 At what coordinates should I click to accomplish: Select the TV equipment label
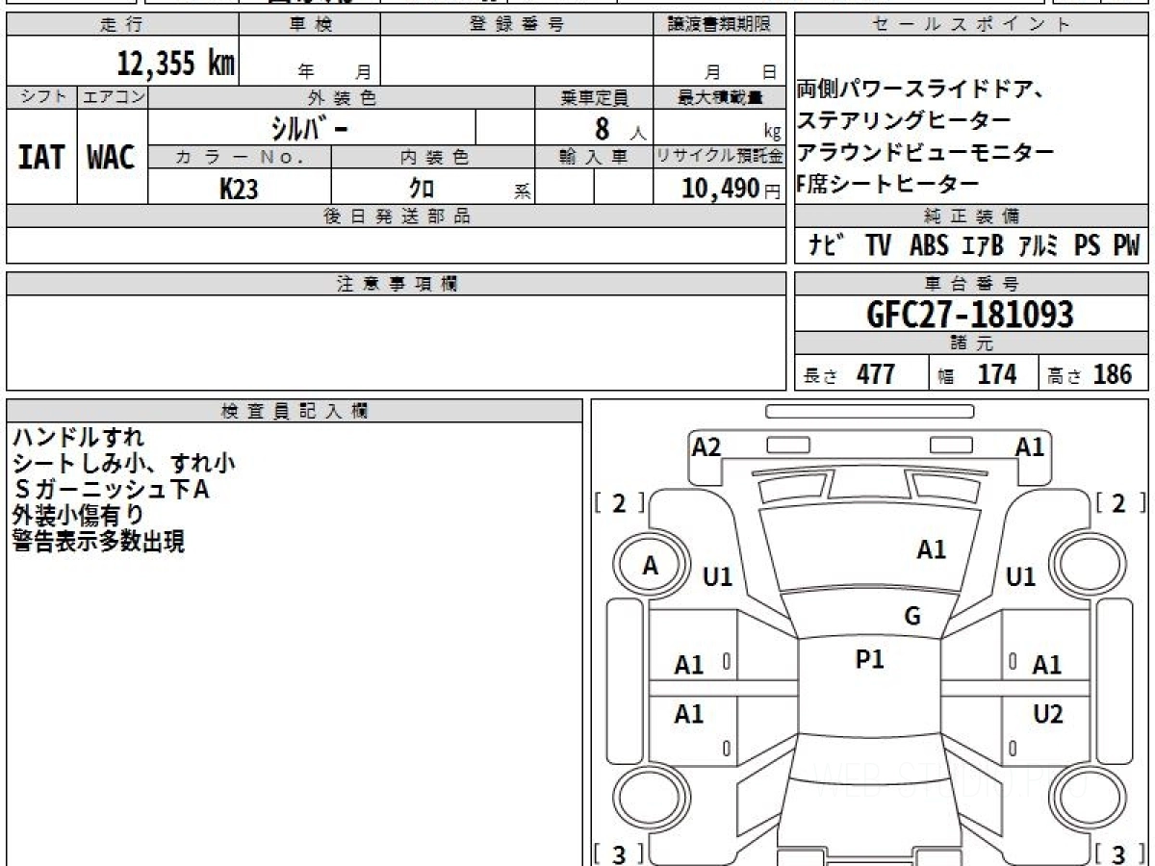coord(877,246)
